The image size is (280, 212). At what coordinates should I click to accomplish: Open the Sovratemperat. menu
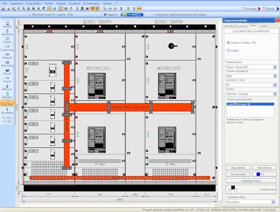pos(91,3)
